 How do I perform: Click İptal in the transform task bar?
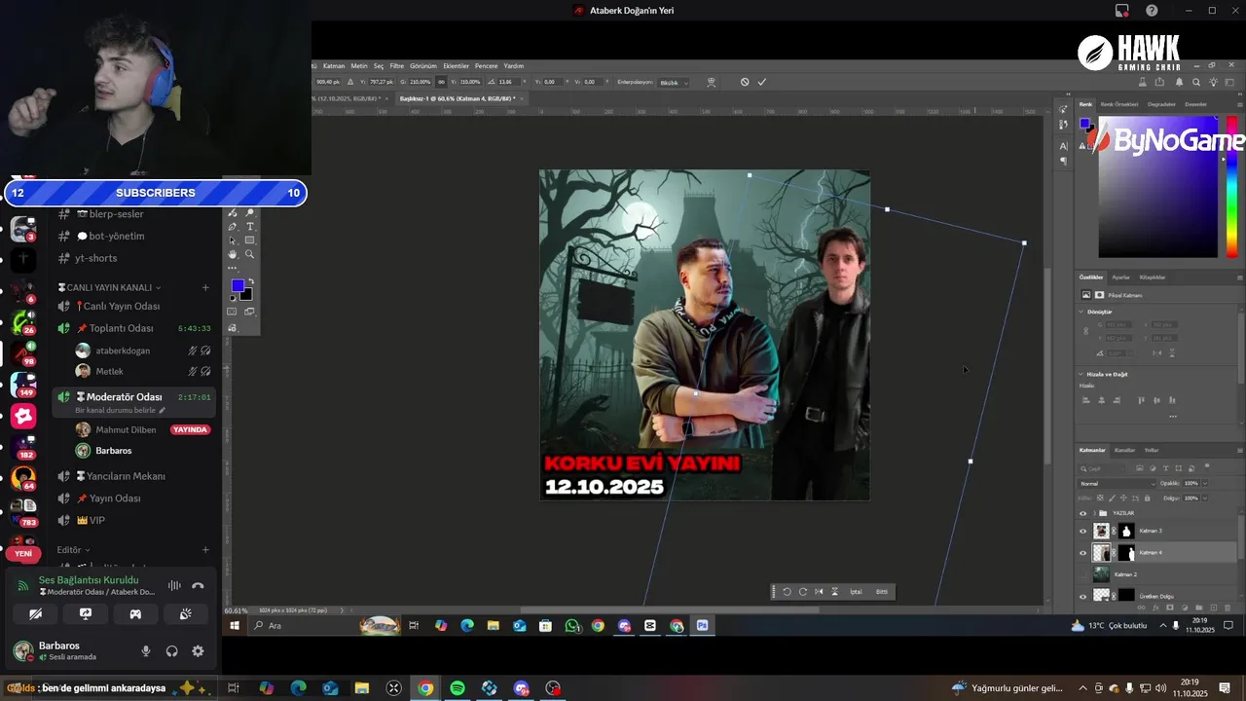pos(856,592)
